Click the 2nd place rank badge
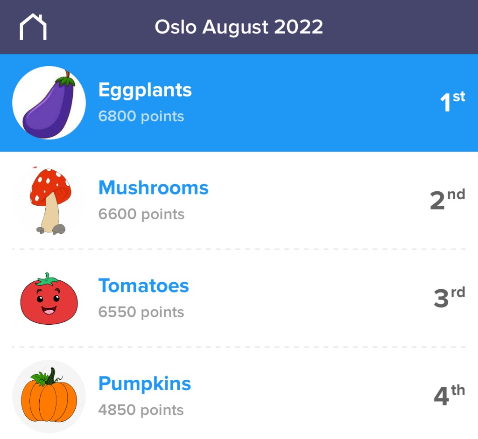Screen dimensions: 478x439 click(447, 201)
